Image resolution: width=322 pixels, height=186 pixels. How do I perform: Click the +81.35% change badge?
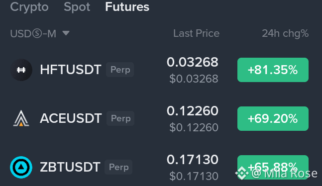(x=273, y=70)
